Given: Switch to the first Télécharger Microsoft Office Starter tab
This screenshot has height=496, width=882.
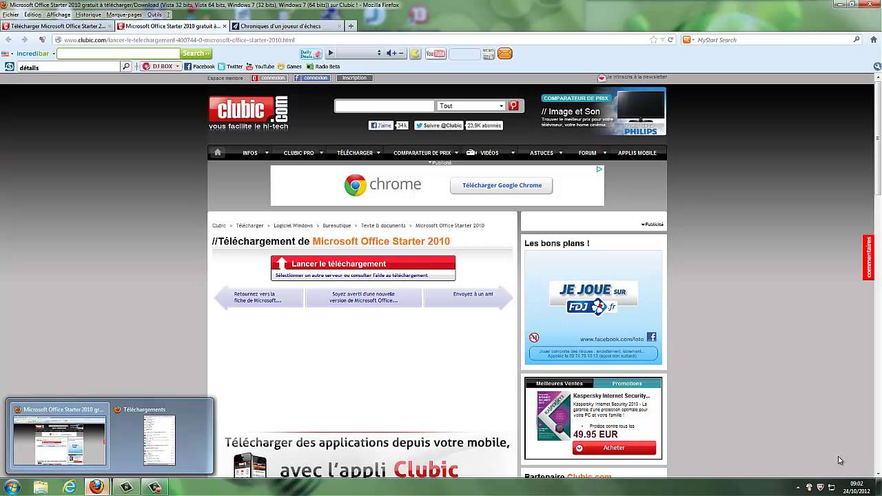Looking at the screenshot, I should pyautogui.click(x=57, y=26).
